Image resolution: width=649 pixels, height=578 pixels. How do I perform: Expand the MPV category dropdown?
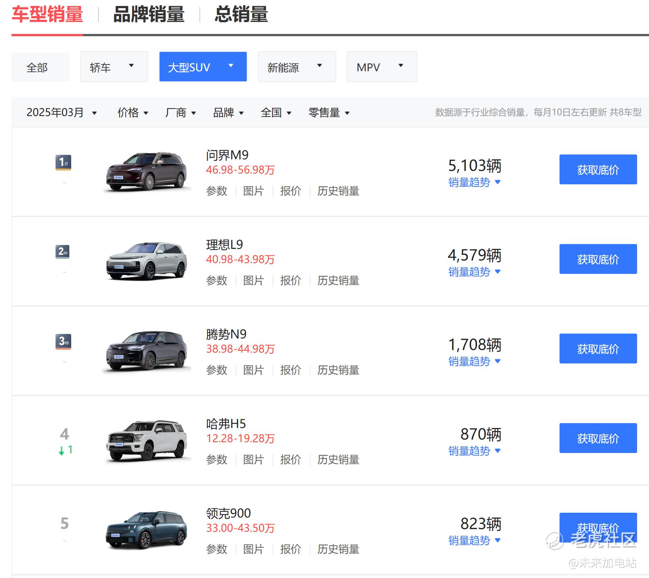click(x=382, y=67)
